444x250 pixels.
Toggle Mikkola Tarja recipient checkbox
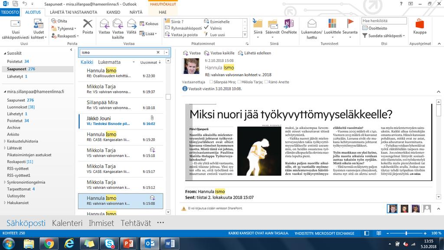tap(239, 82)
